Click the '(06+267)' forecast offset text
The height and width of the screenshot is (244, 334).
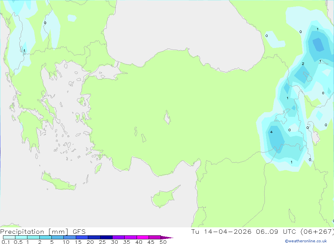[x=317, y=231]
